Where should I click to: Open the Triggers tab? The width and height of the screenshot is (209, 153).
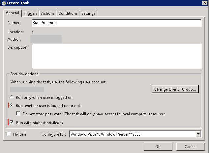click(30, 13)
